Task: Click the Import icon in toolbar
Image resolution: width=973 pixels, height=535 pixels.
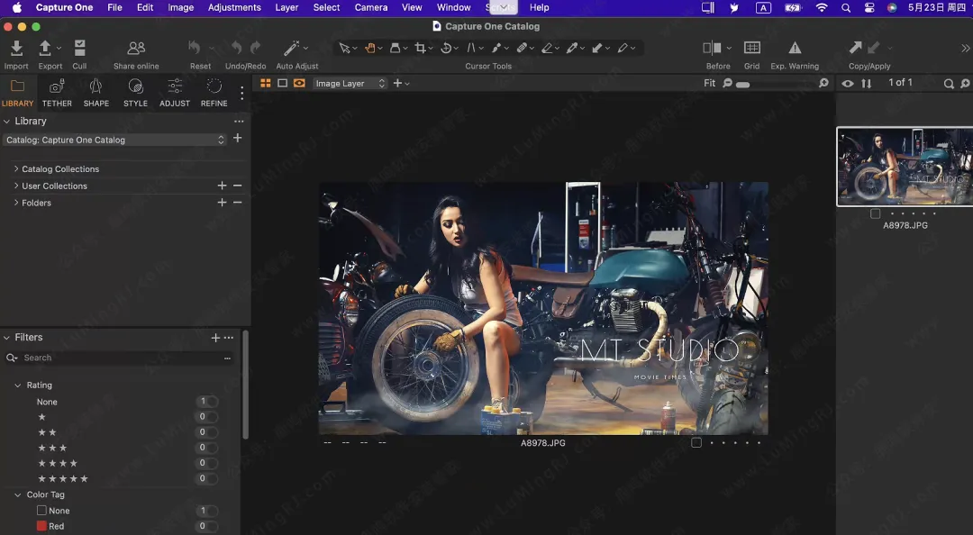Action: click(16, 49)
